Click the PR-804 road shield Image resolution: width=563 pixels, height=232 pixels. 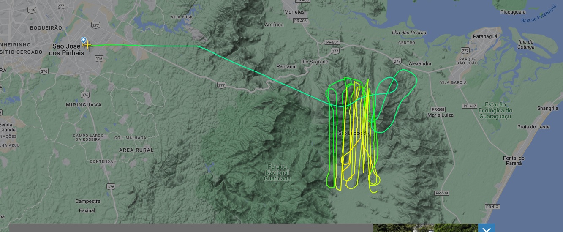(332, 42)
